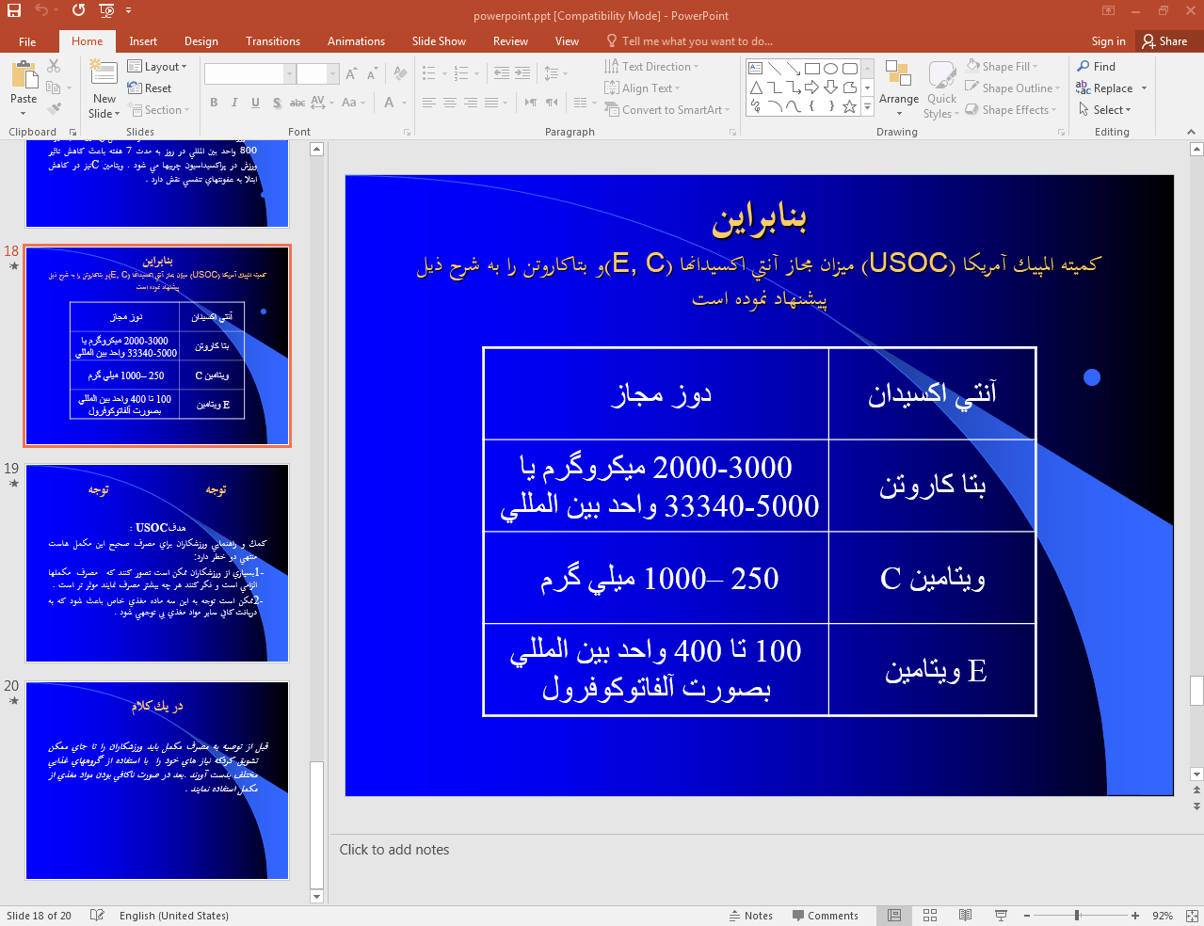Click the Reset slide button
This screenshot has width=1204, height=926.
150,88
